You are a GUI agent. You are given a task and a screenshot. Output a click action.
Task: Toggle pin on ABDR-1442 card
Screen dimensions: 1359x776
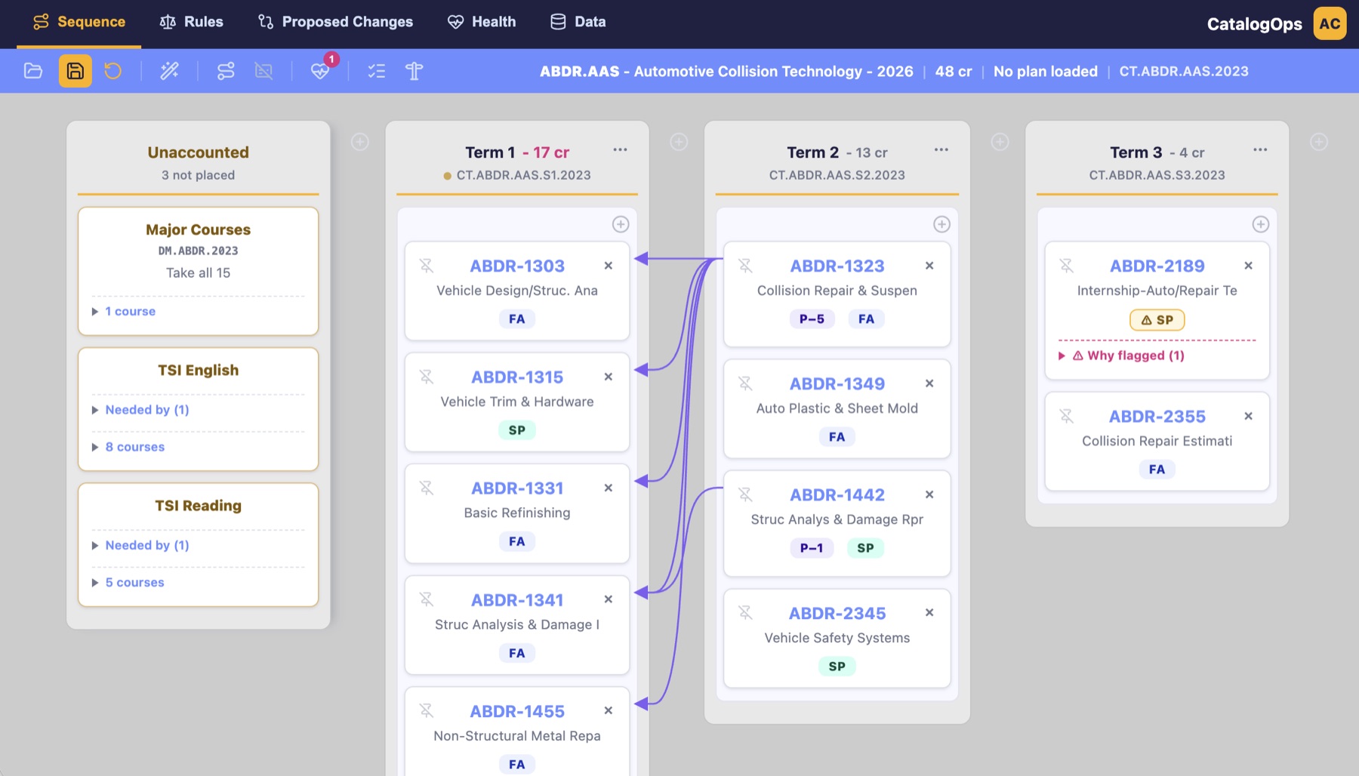click(745, 494)
